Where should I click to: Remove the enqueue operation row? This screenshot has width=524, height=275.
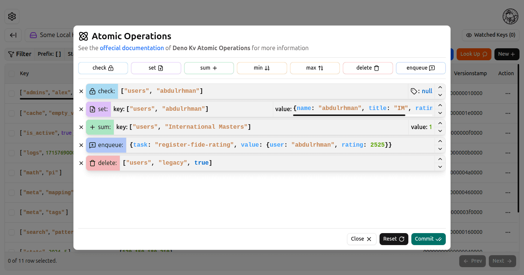pos(81,145)
